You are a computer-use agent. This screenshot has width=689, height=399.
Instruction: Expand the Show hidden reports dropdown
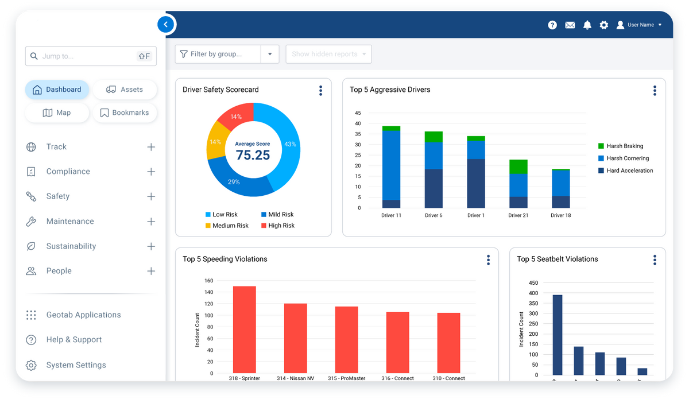point(328,54)
